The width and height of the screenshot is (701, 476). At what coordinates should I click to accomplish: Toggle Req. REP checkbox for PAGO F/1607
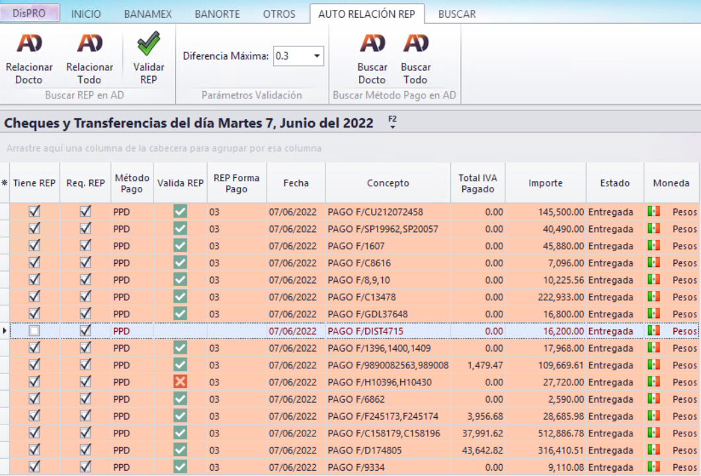tap(85, 246)
